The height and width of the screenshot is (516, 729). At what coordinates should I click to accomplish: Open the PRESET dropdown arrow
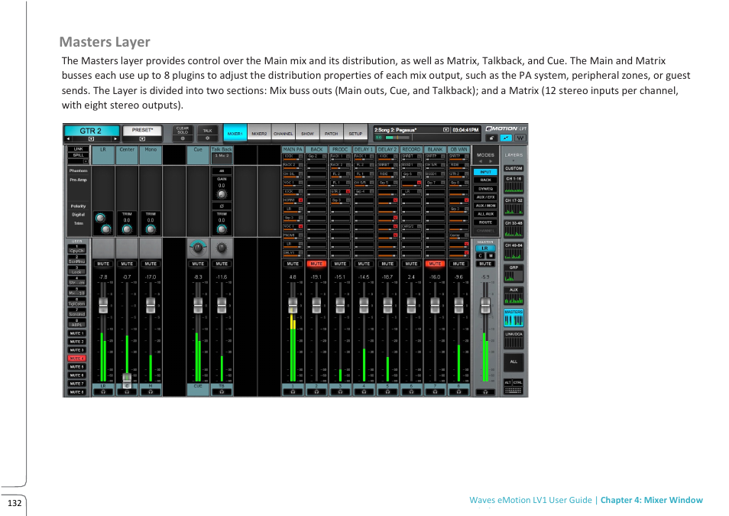(x=142, y=138)
